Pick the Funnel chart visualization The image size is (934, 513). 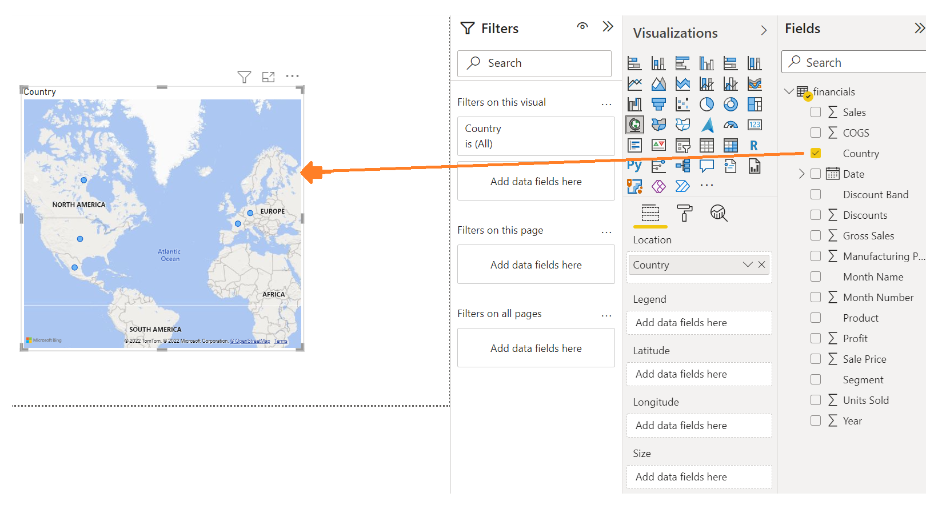tap(658, 104)
